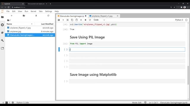Open the Edit menu
The width and height of the screenshot is (190, 106).
[x=14, y=11]
